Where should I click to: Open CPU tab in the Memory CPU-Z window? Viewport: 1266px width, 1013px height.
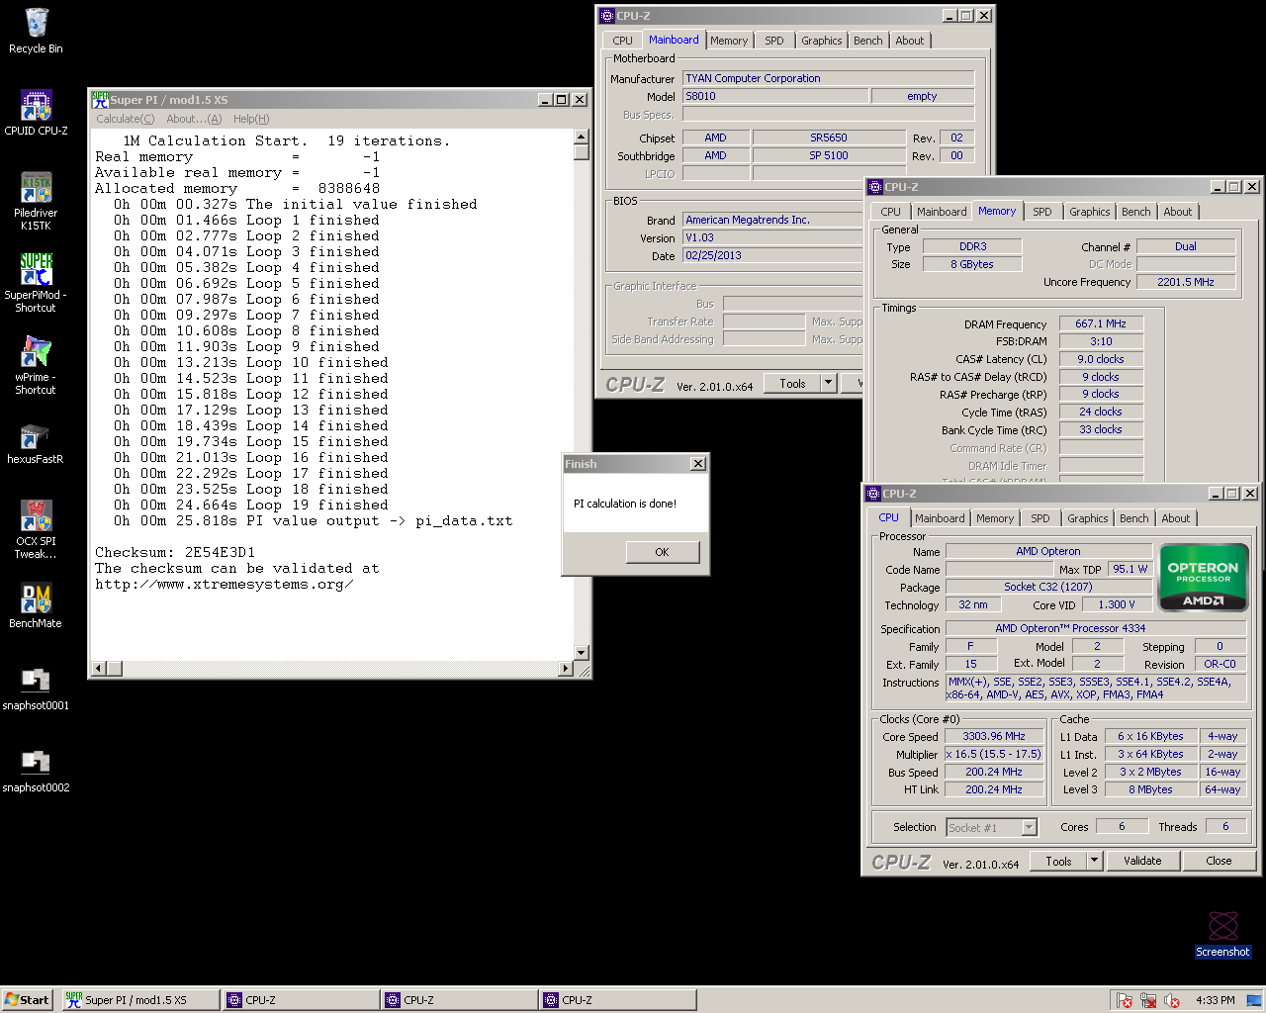pos(891,212)
